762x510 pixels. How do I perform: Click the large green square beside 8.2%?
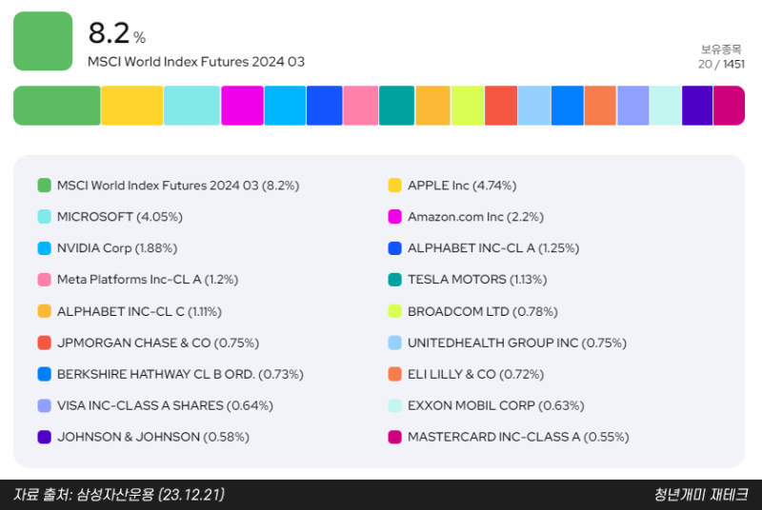[x=43, y=41]
